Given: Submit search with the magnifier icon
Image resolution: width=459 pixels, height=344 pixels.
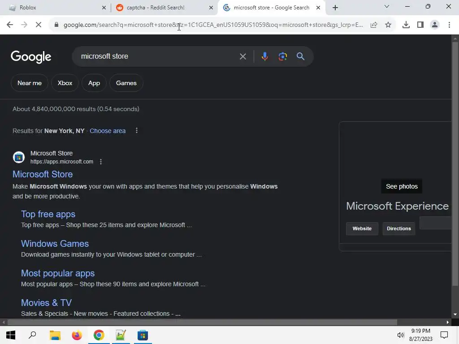Looking at the screenshot, I should (301, 56).
